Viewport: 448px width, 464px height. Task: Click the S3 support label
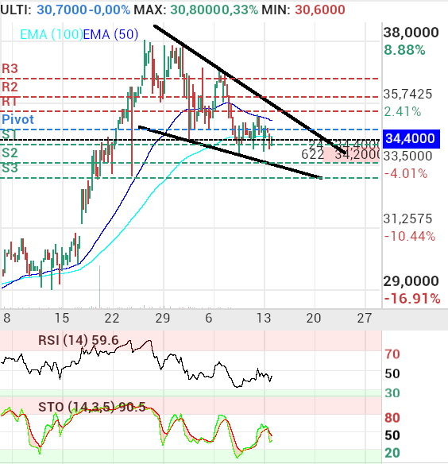pyautogui.click(x=10, y=168)
